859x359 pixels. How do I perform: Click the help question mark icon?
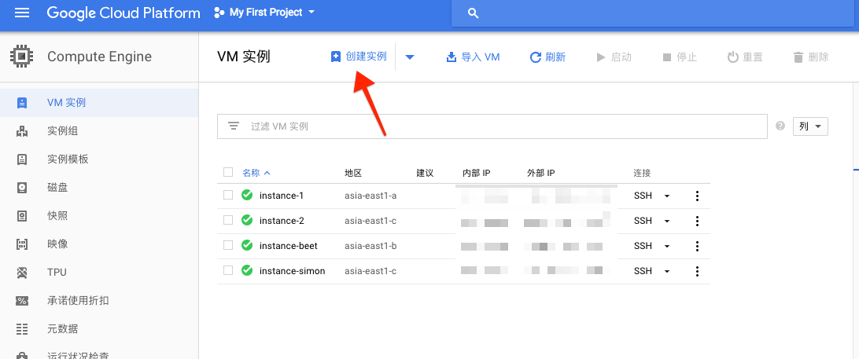click(x=780, y=126)
